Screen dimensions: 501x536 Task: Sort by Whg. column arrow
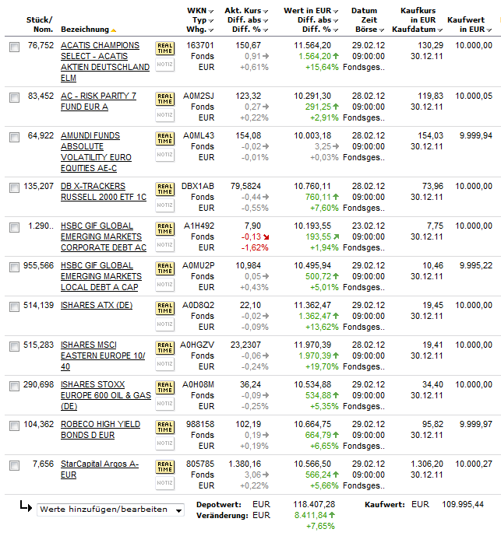210,30
